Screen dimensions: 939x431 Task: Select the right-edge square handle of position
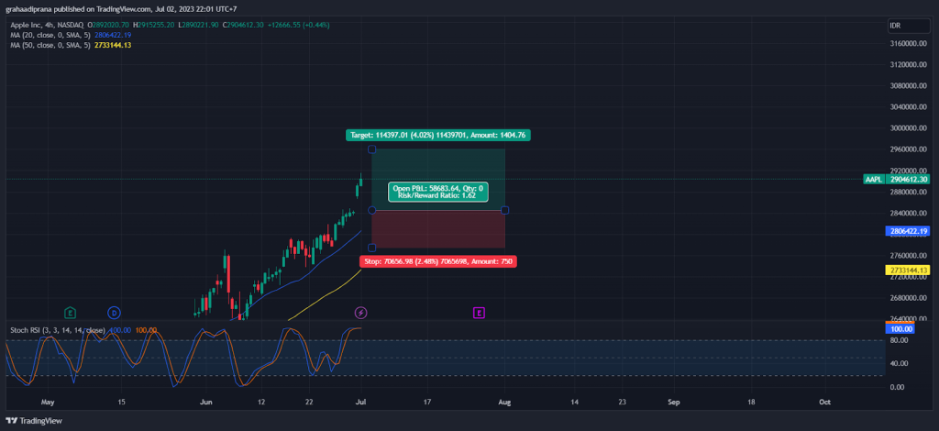click(x=505, y=210)
